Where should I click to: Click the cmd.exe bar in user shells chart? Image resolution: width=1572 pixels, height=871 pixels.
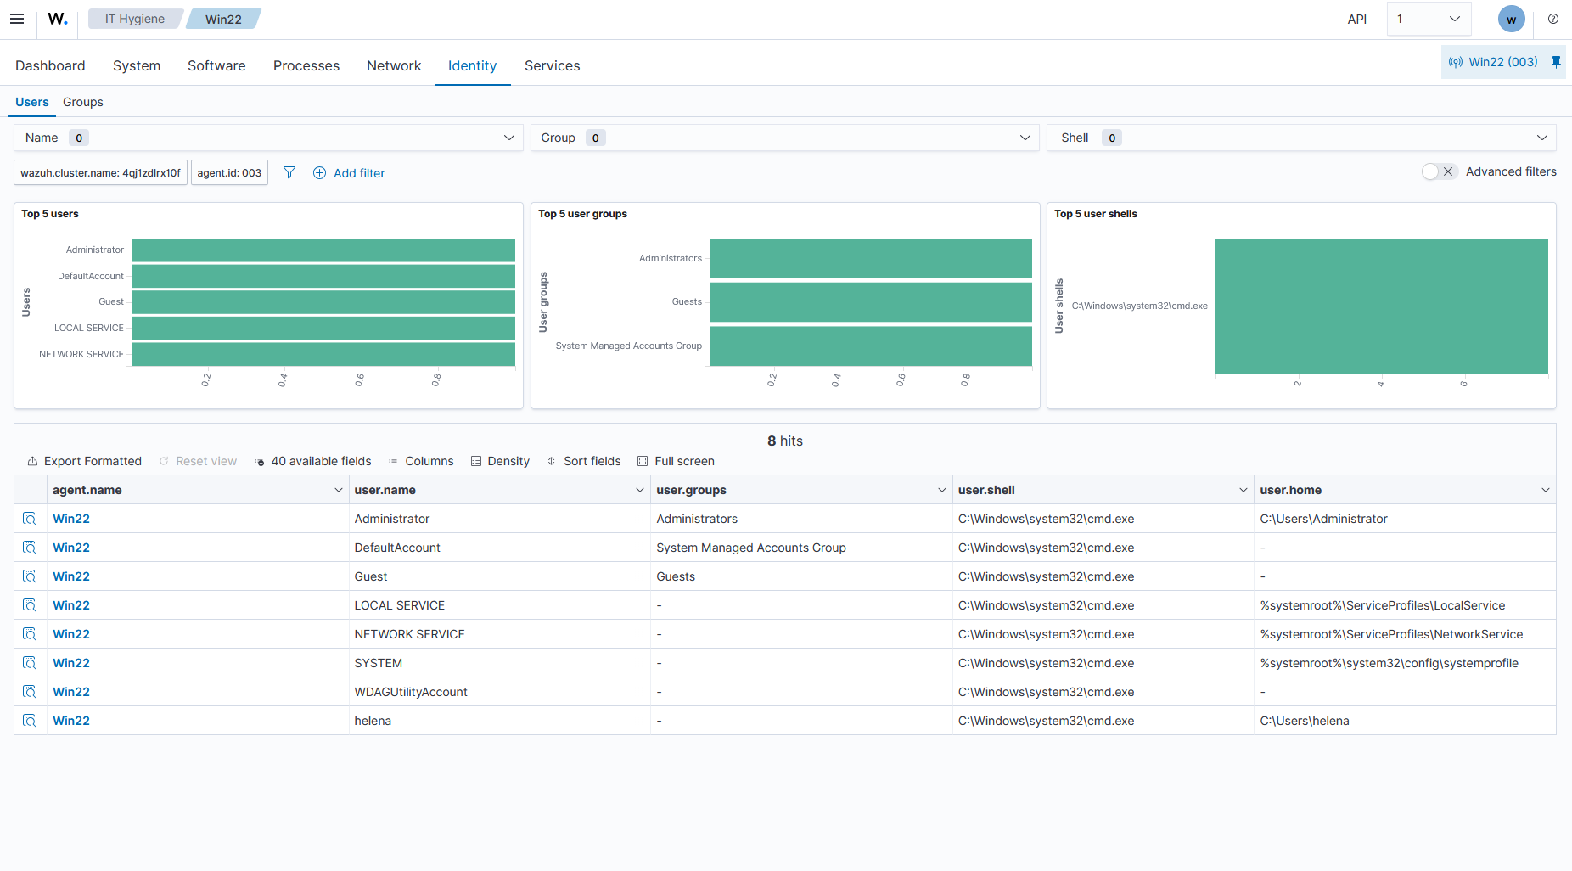point(1382,306)
